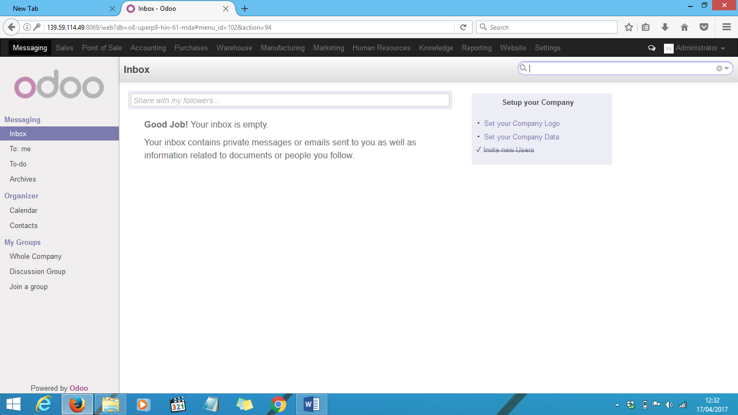Bookmark this page with the star icon

(x=629, y=27)
